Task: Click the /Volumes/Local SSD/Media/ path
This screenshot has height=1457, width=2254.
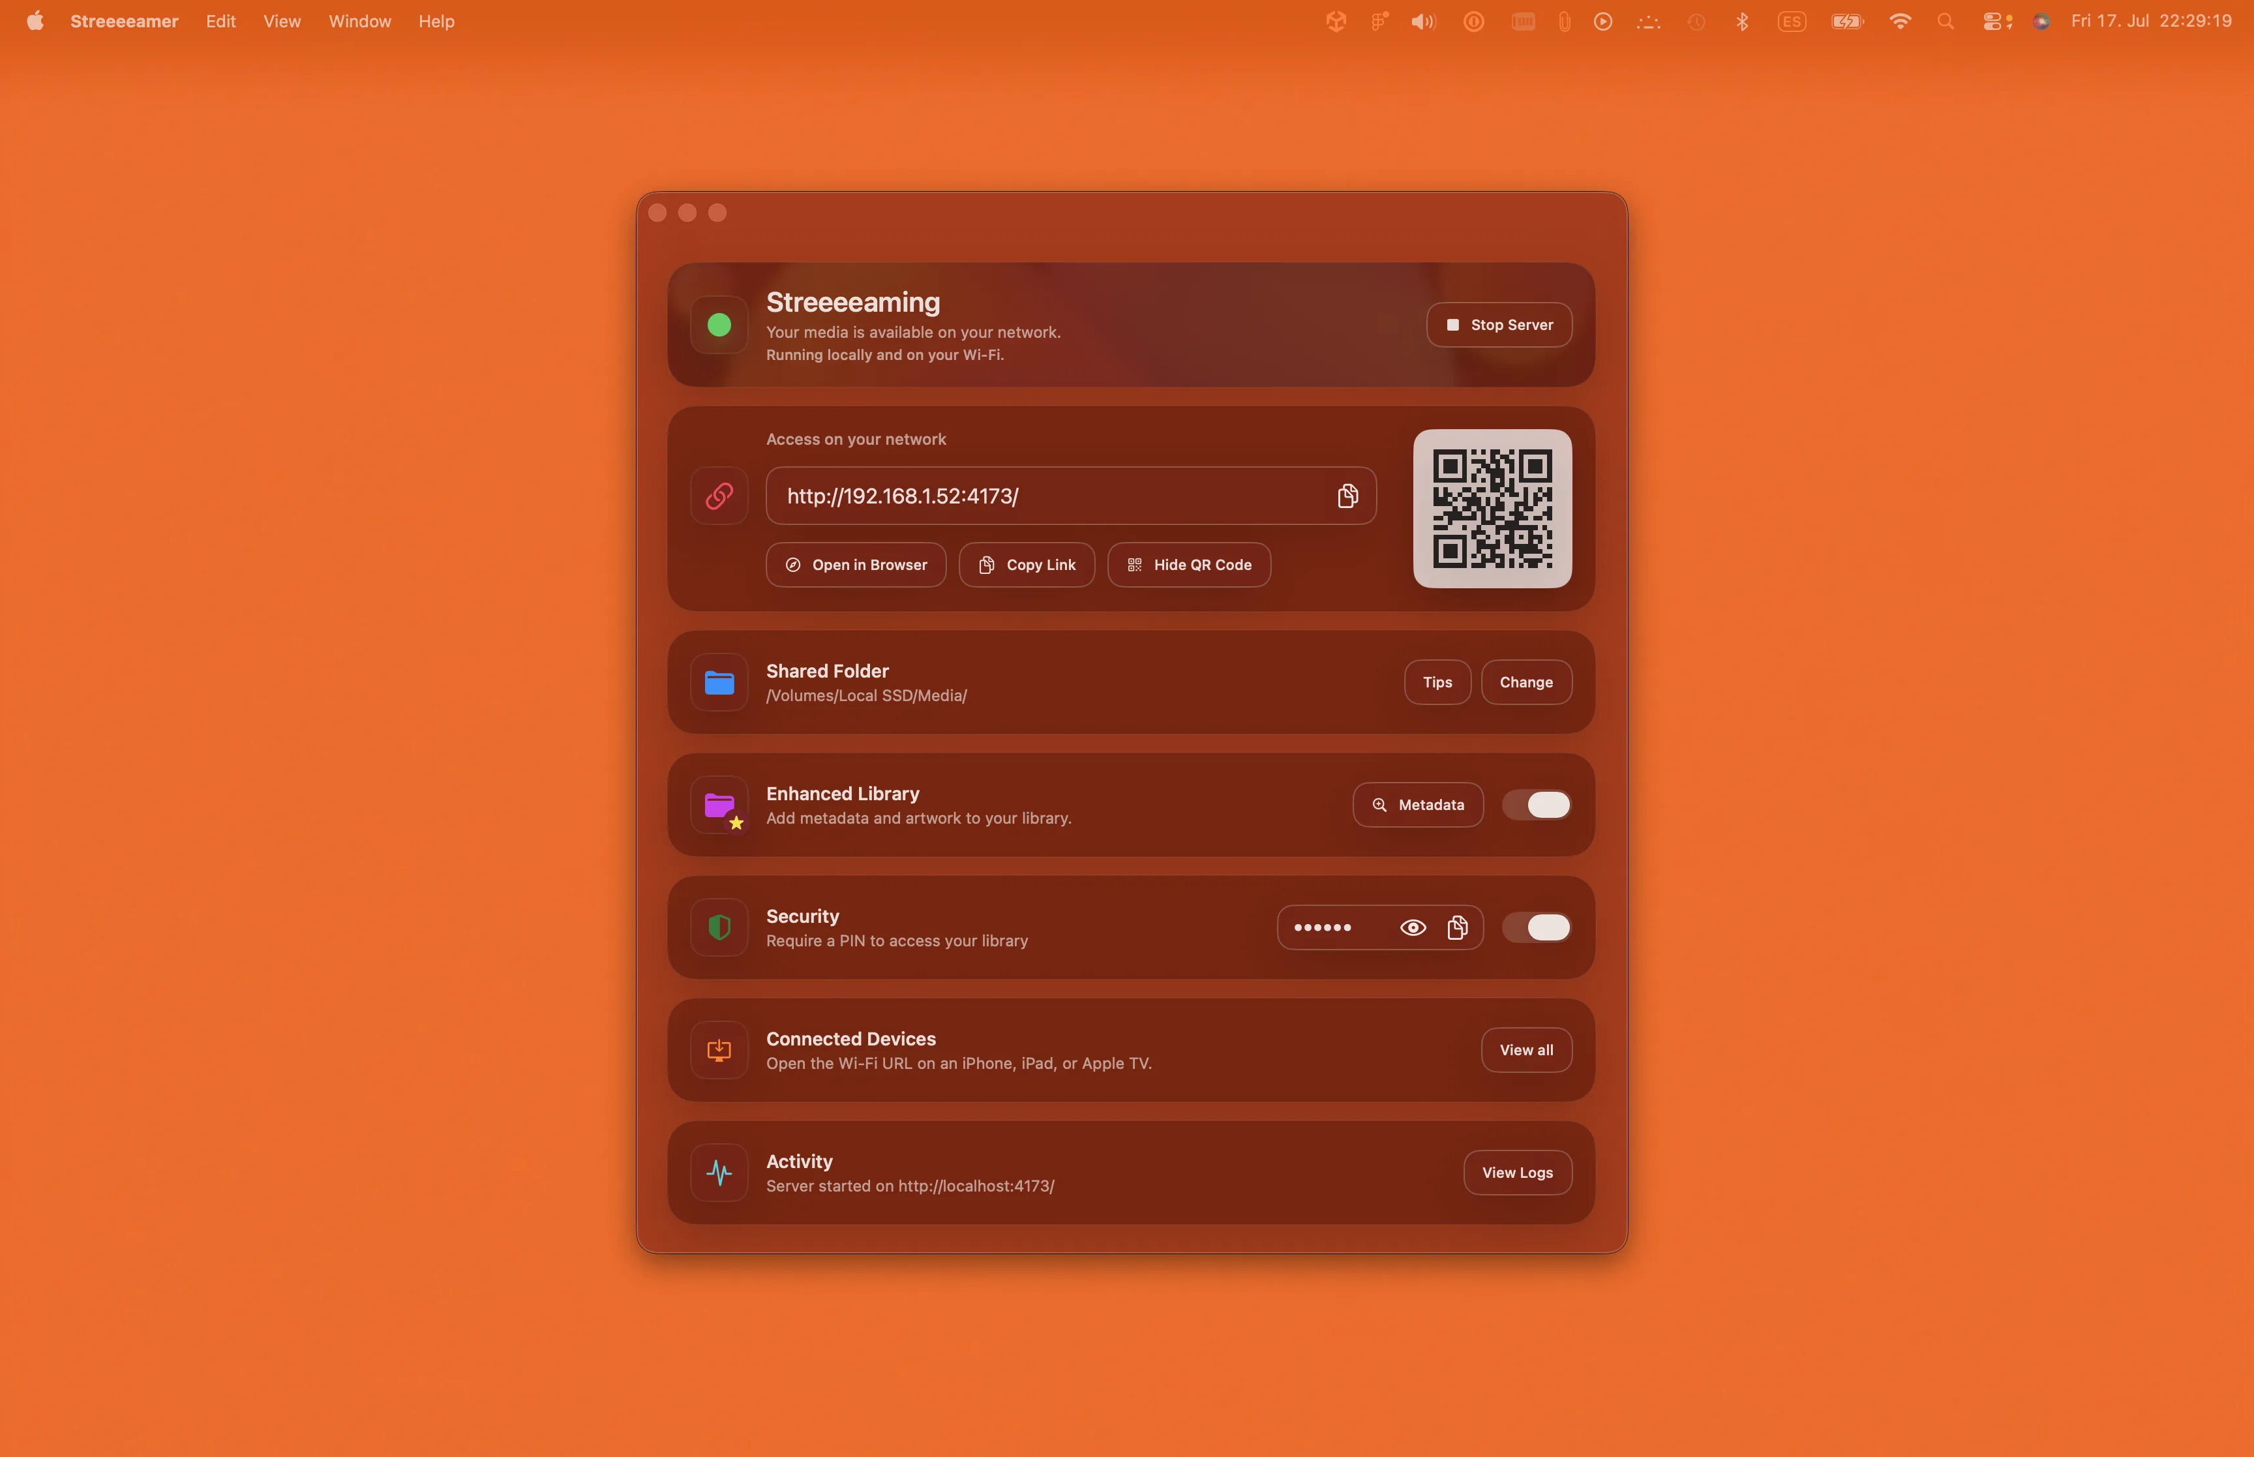Action: coord(866,695)
